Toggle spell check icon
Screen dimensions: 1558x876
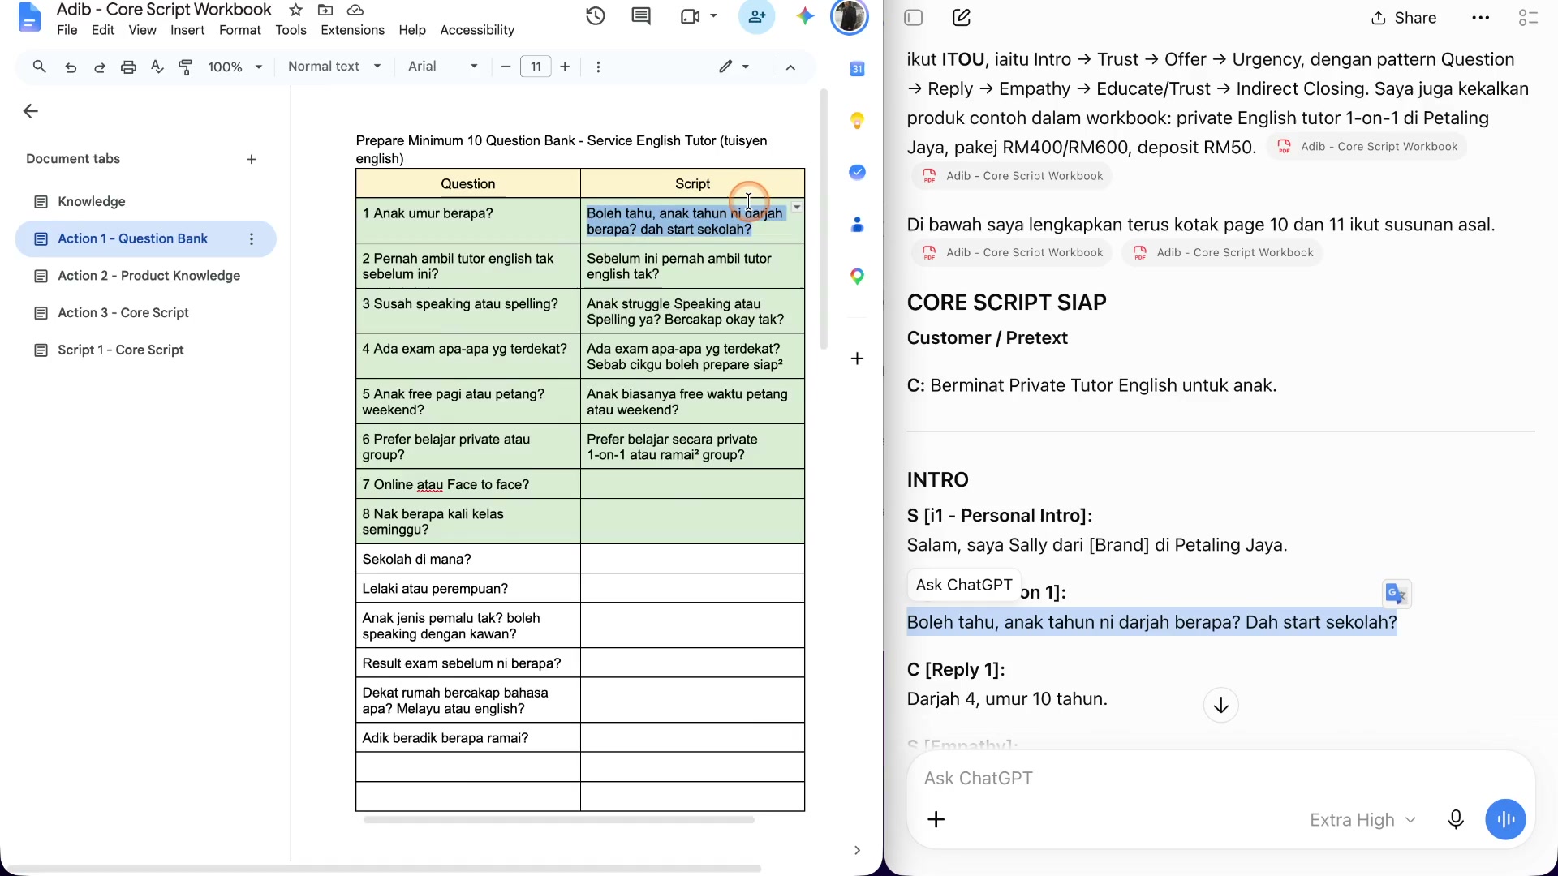157,67
